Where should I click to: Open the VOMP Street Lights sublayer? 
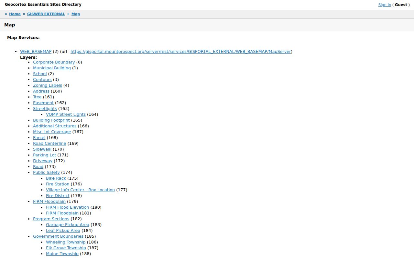[x=66, y=114]
